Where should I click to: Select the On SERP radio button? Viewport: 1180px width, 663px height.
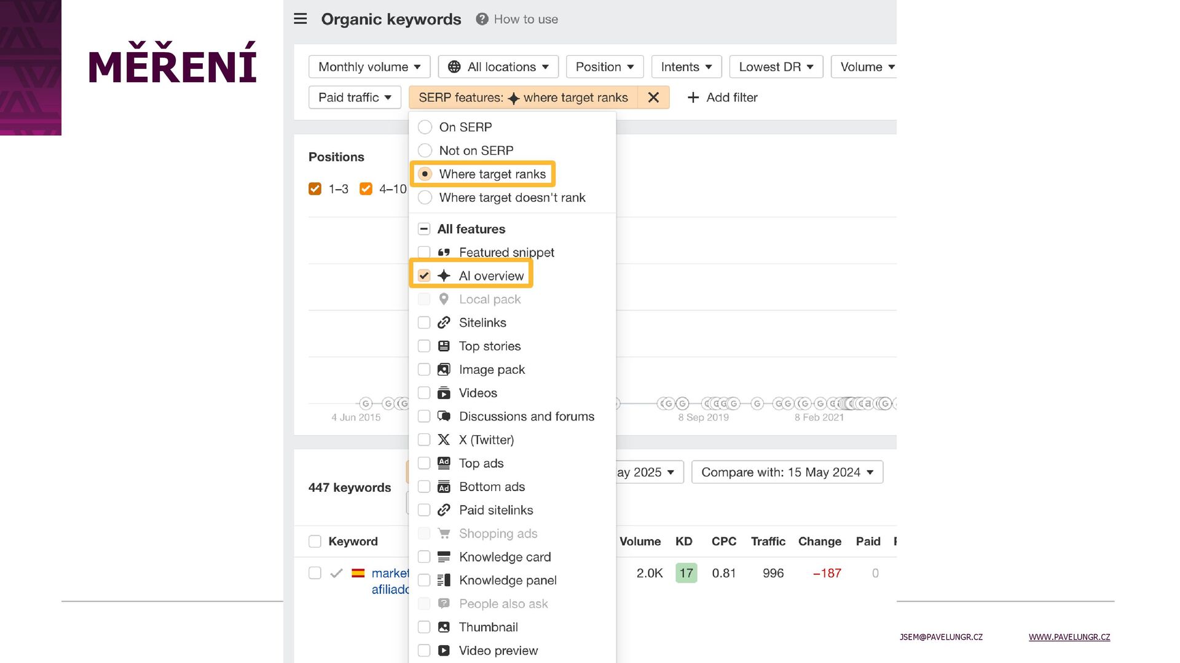click(425, 127)
